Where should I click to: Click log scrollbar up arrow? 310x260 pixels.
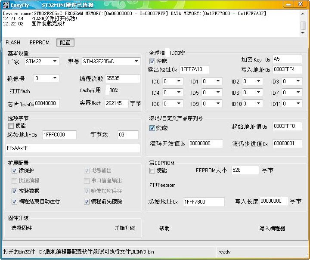pyautogui.click(x=303, y=13)
